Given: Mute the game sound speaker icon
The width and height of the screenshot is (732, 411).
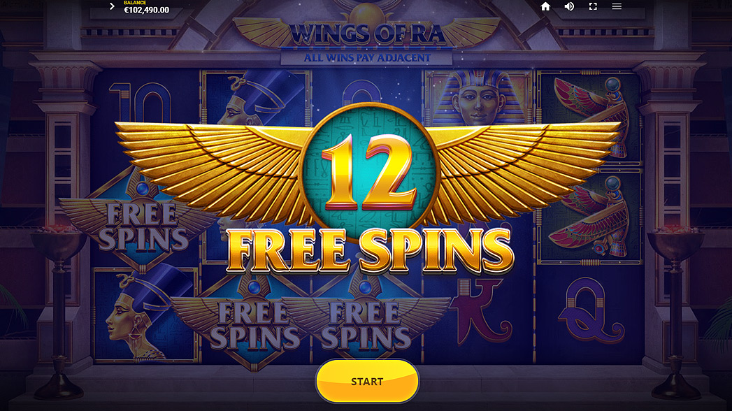Looking at the screenshot, I should pyautogui.click(x=569, y=6).
